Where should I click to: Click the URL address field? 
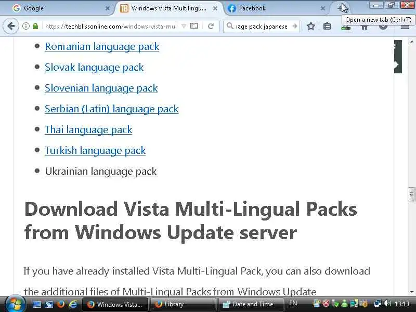click(111, 27)
